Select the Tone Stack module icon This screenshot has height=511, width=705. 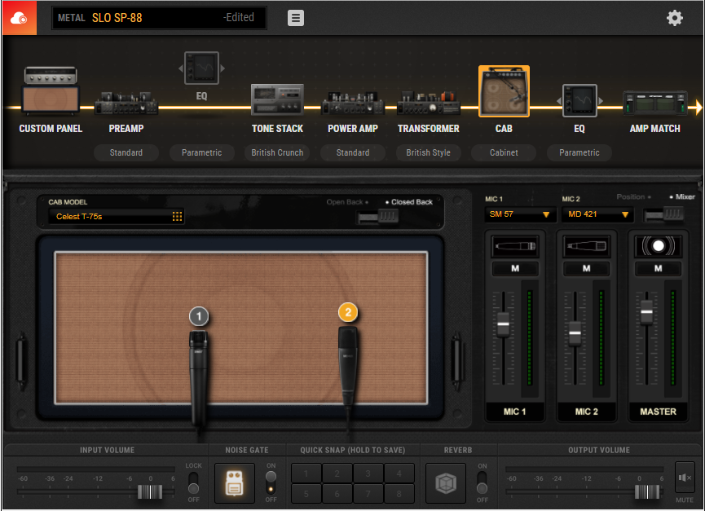tap(277, 99)
